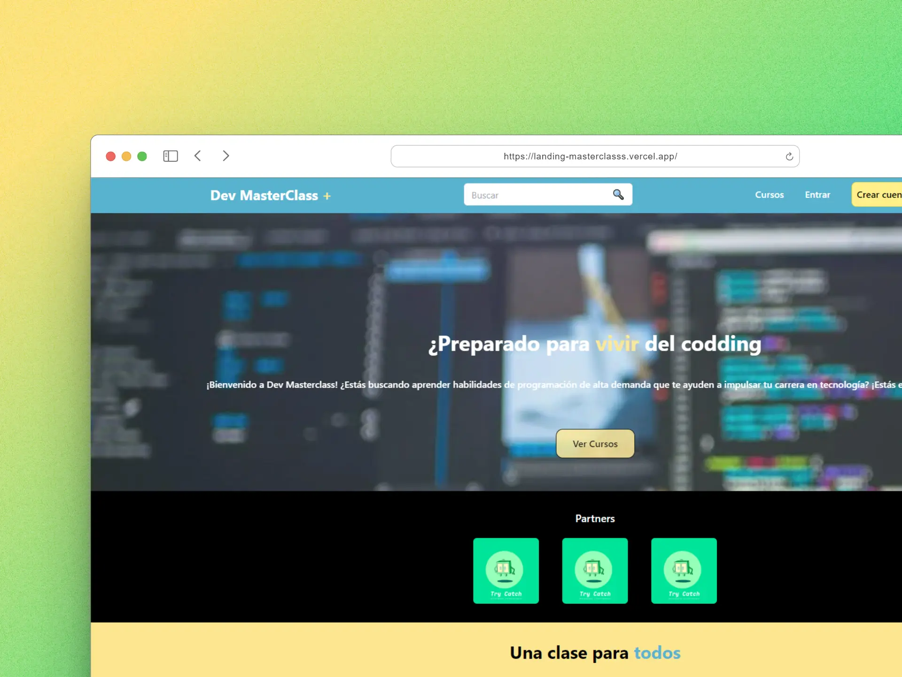Viewport: 902px width, 677px height.
Task: Open the Cursos menu item
Action: [x=769, y=195]
